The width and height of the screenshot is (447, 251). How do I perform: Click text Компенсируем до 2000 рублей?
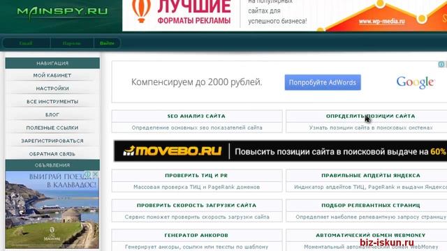196,82
